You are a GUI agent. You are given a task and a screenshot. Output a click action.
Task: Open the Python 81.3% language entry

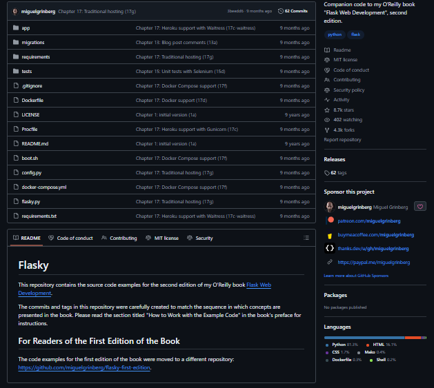(342, 345)
